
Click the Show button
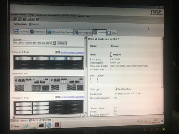click(62, 43)
